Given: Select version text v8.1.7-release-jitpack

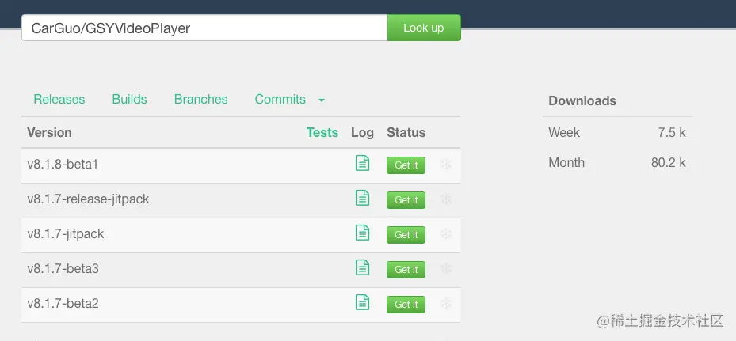Looking at the screenshot, I should (88, 199).
